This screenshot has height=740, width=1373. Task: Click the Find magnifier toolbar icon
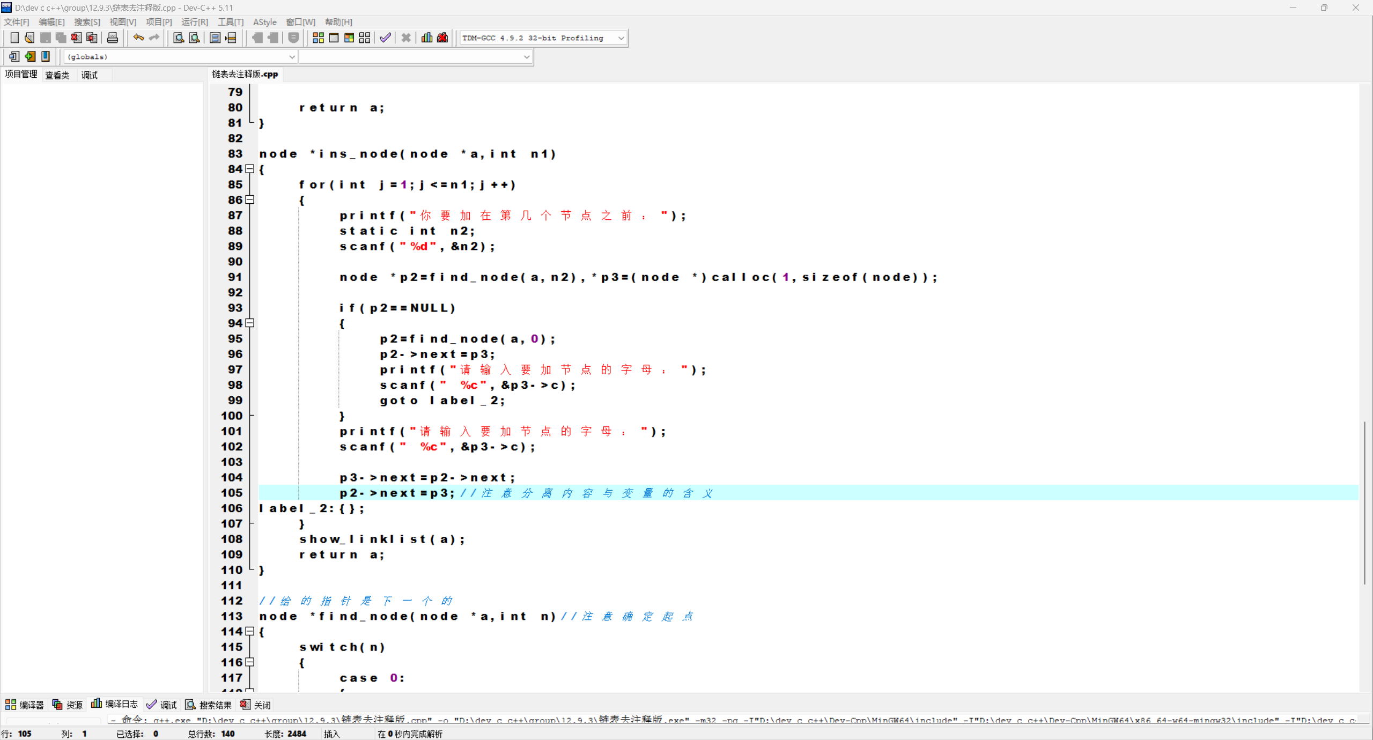click(178, 38)
